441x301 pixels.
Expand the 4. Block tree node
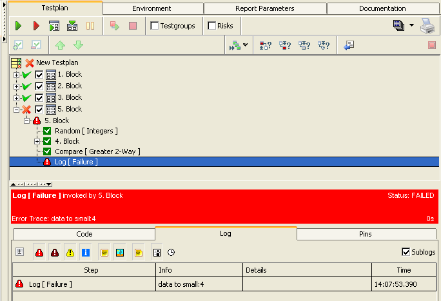click(x=37, y=141)
